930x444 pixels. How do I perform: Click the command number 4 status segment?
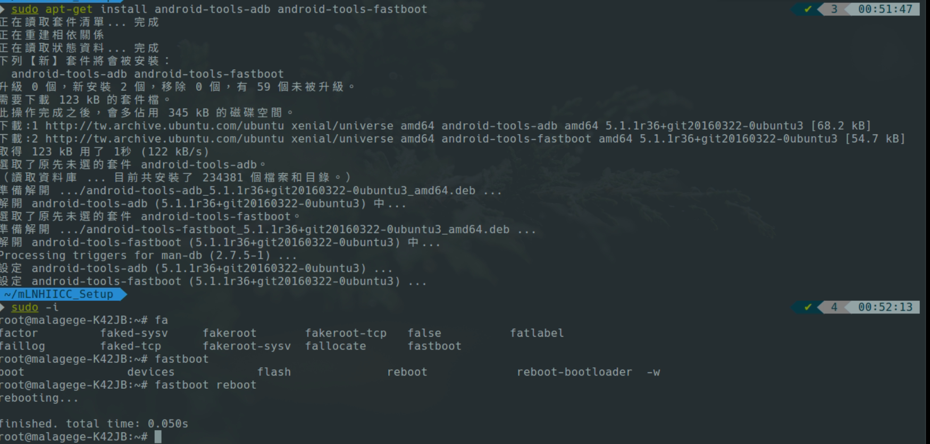[x=834, y=307]
